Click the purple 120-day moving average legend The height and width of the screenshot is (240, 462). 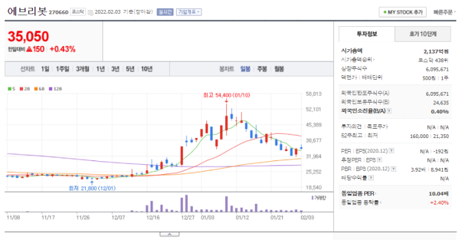point(55,89)
